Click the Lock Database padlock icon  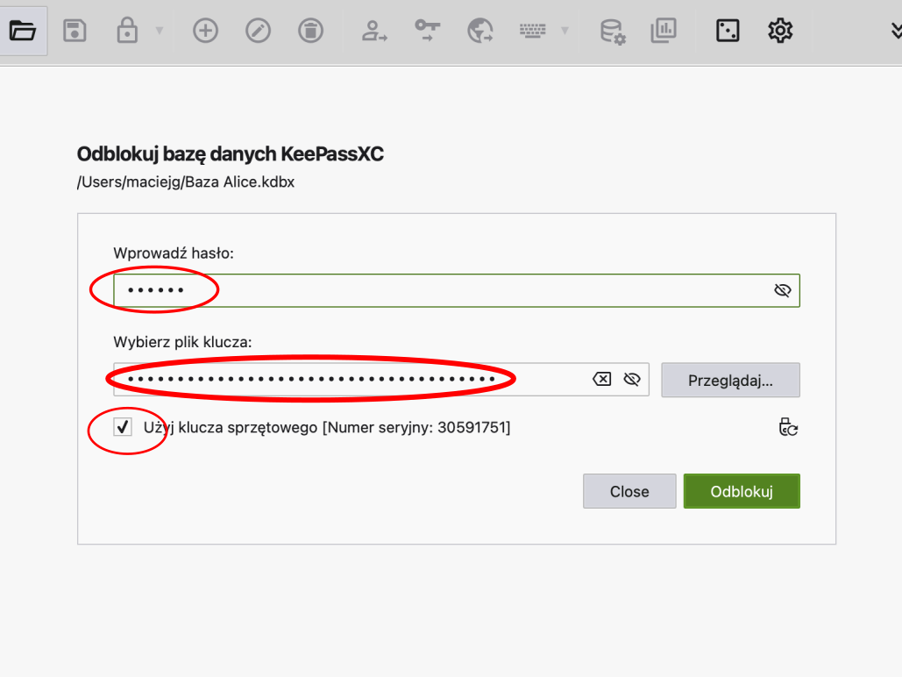pos(127,32)
